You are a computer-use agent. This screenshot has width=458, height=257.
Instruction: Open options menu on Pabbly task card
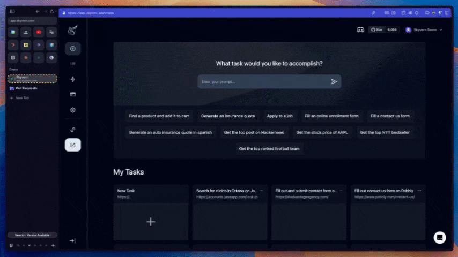(419, 191)
